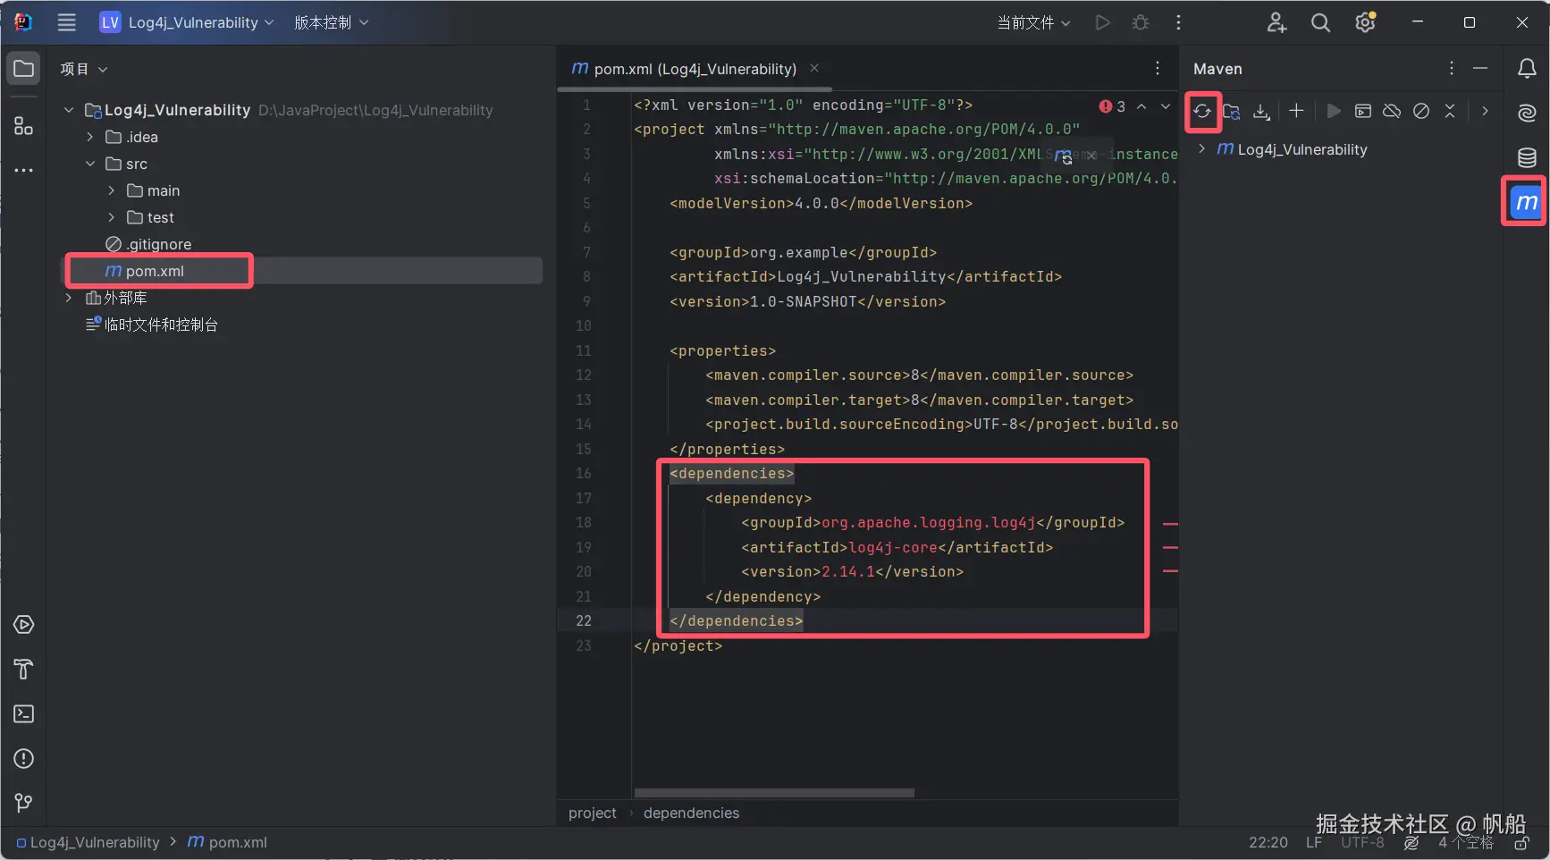The image size is (1550, 860).
Task: Expand Log4j_Vulnerability in Maven panel
Action: 1202,148
